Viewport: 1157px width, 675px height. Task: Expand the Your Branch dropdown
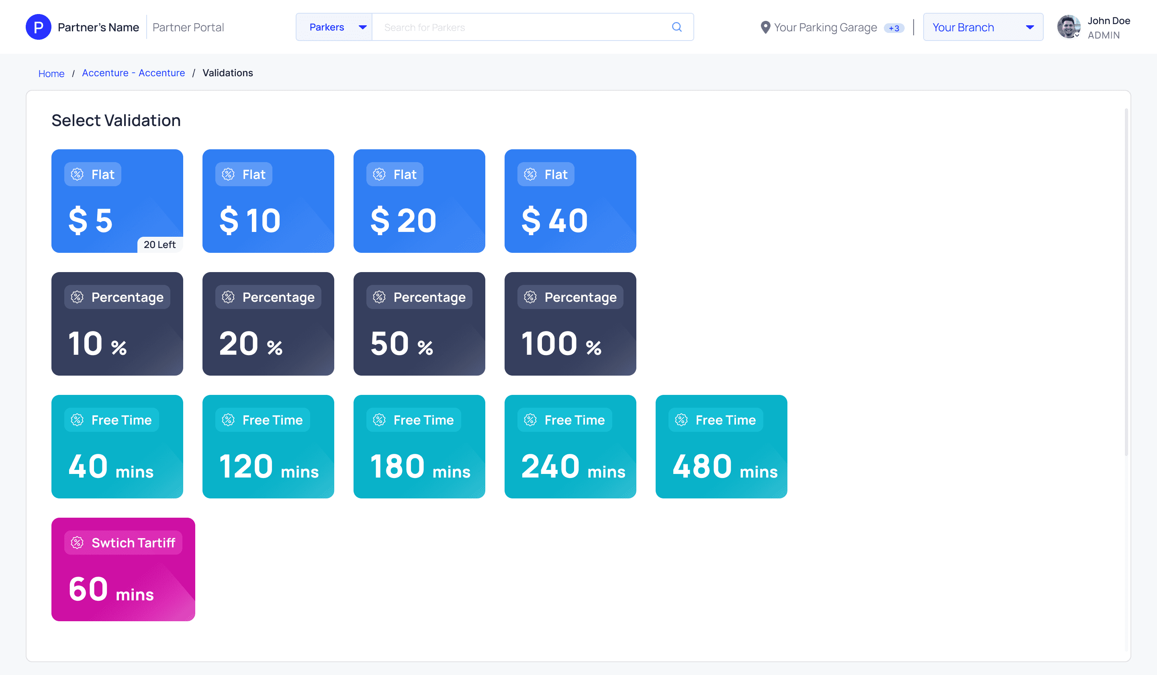click(x=983, y=27)
